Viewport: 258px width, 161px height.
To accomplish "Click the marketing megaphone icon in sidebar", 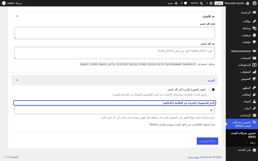I will pyautogui.click(x=255, y=79).
